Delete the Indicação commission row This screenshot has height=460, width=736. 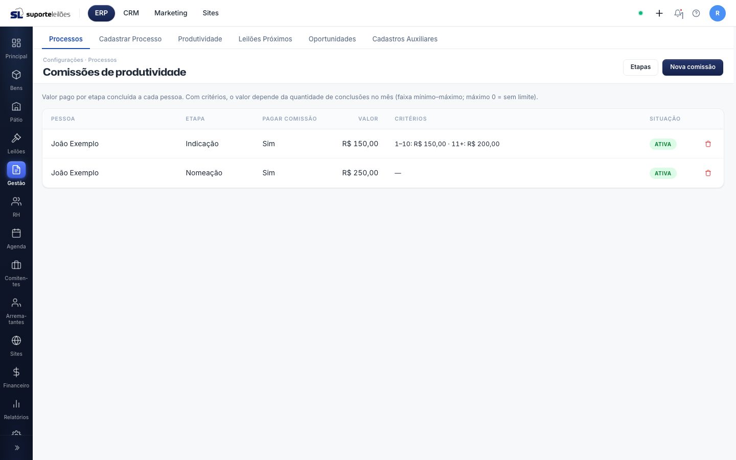pyautogui.click(x=708, y=144)
